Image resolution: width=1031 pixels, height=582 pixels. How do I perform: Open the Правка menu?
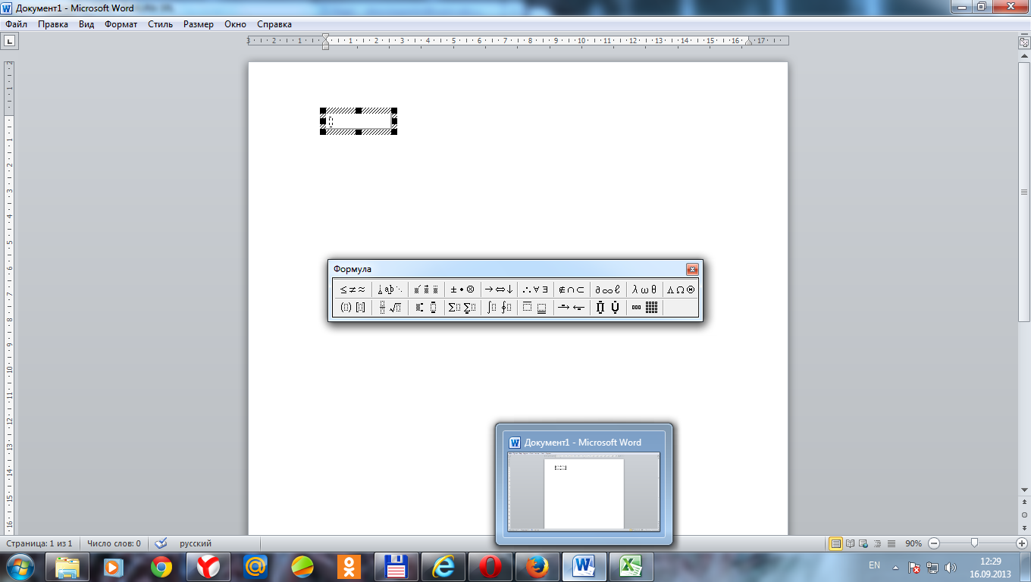click(x=53, y=24)
